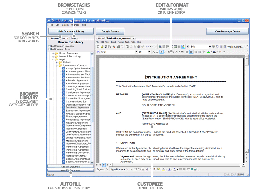The image size is (258, 193).
Task: Click the Insert WordArt icon
Action: point(147,170)
